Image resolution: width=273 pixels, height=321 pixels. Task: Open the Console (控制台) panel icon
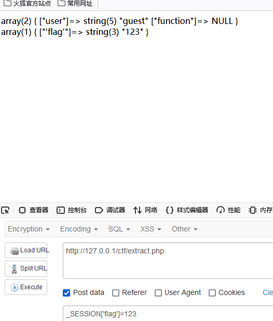60,210
